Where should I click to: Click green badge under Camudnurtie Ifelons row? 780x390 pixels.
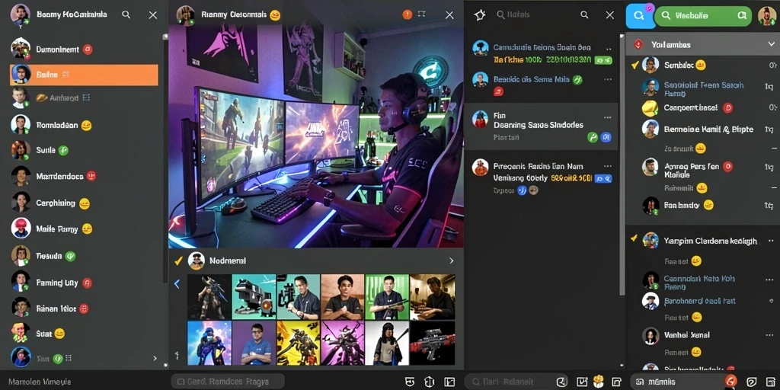click(x=603, y=60)
